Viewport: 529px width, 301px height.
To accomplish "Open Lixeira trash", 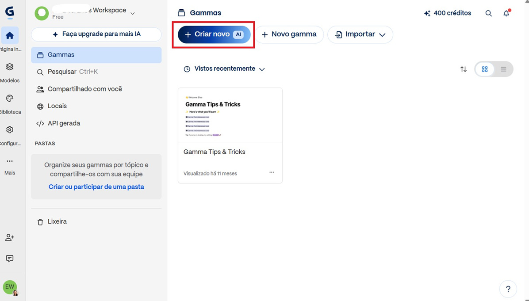I will (96, 222).
